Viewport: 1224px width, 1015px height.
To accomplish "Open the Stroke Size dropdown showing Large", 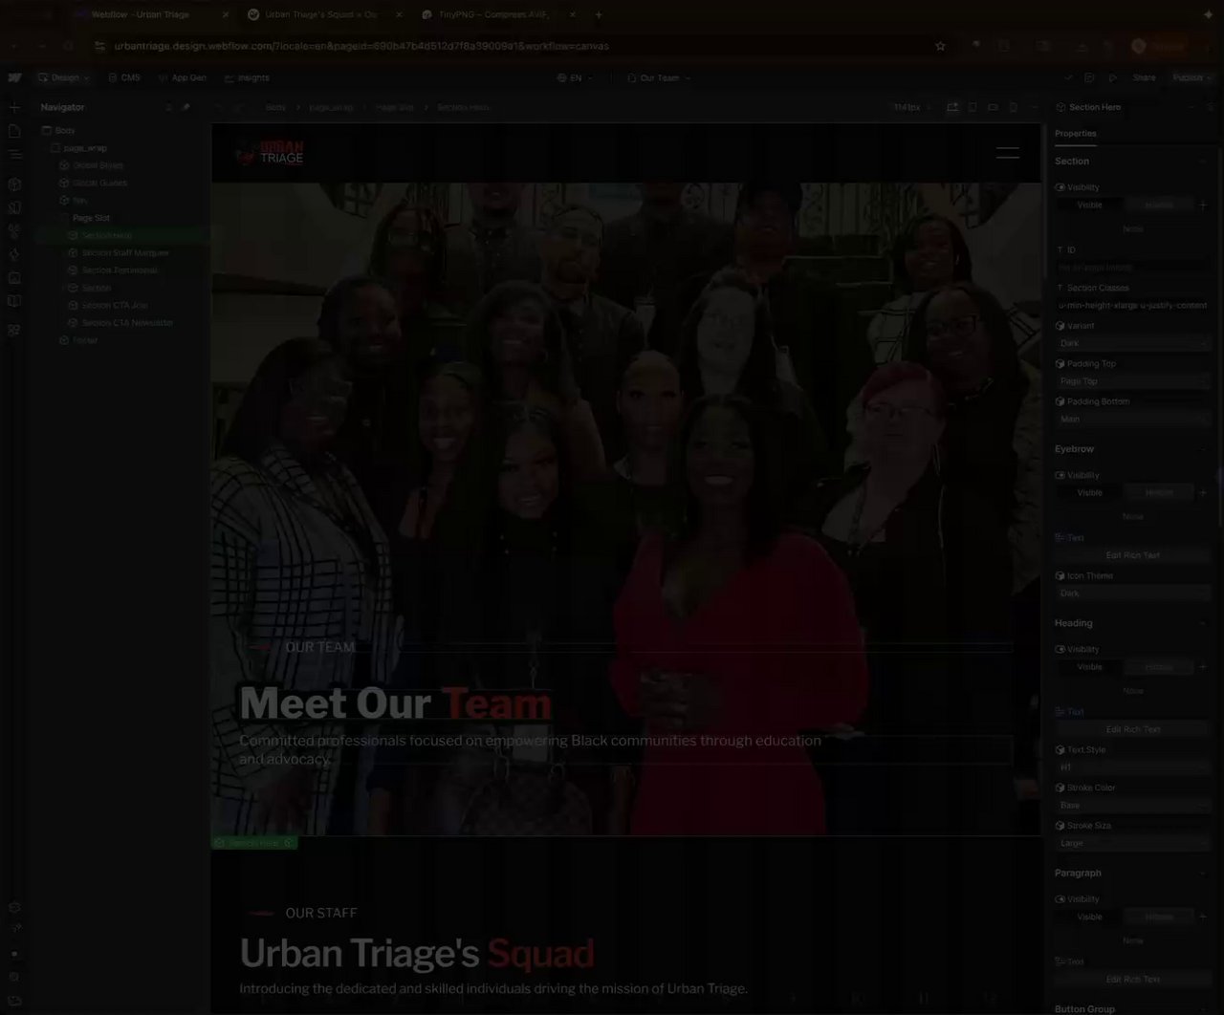I will 1133,843.
